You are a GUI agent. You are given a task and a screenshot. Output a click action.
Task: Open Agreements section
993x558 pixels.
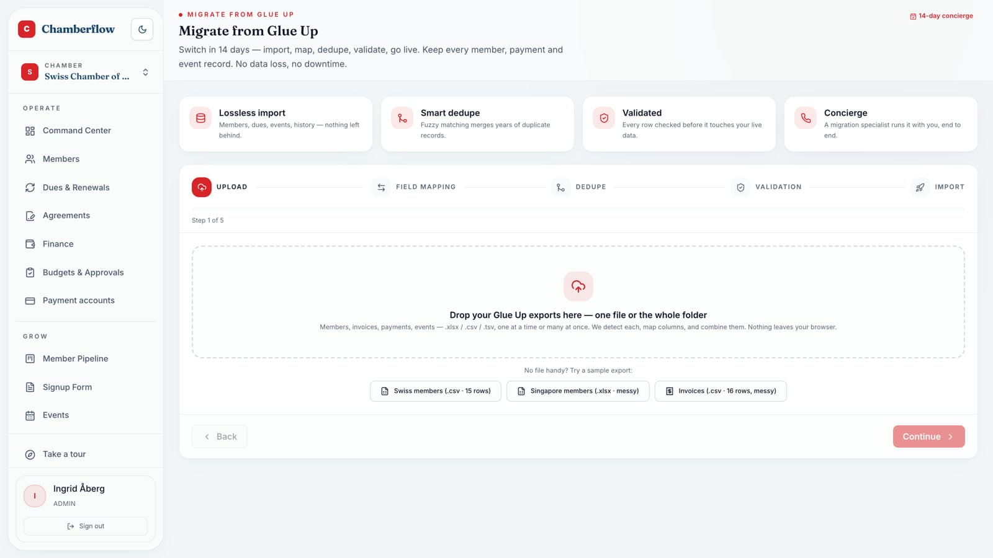tap(85, 216)
